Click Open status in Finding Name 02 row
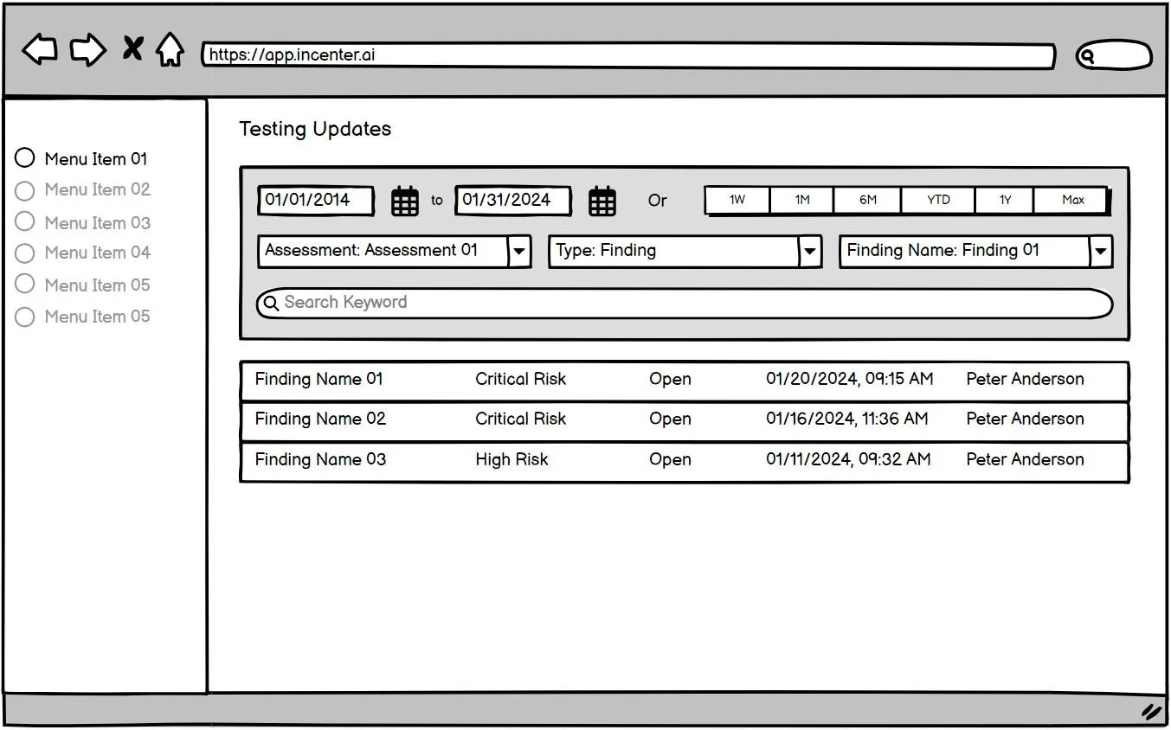The image size is (1171, 730). point(670,419)
